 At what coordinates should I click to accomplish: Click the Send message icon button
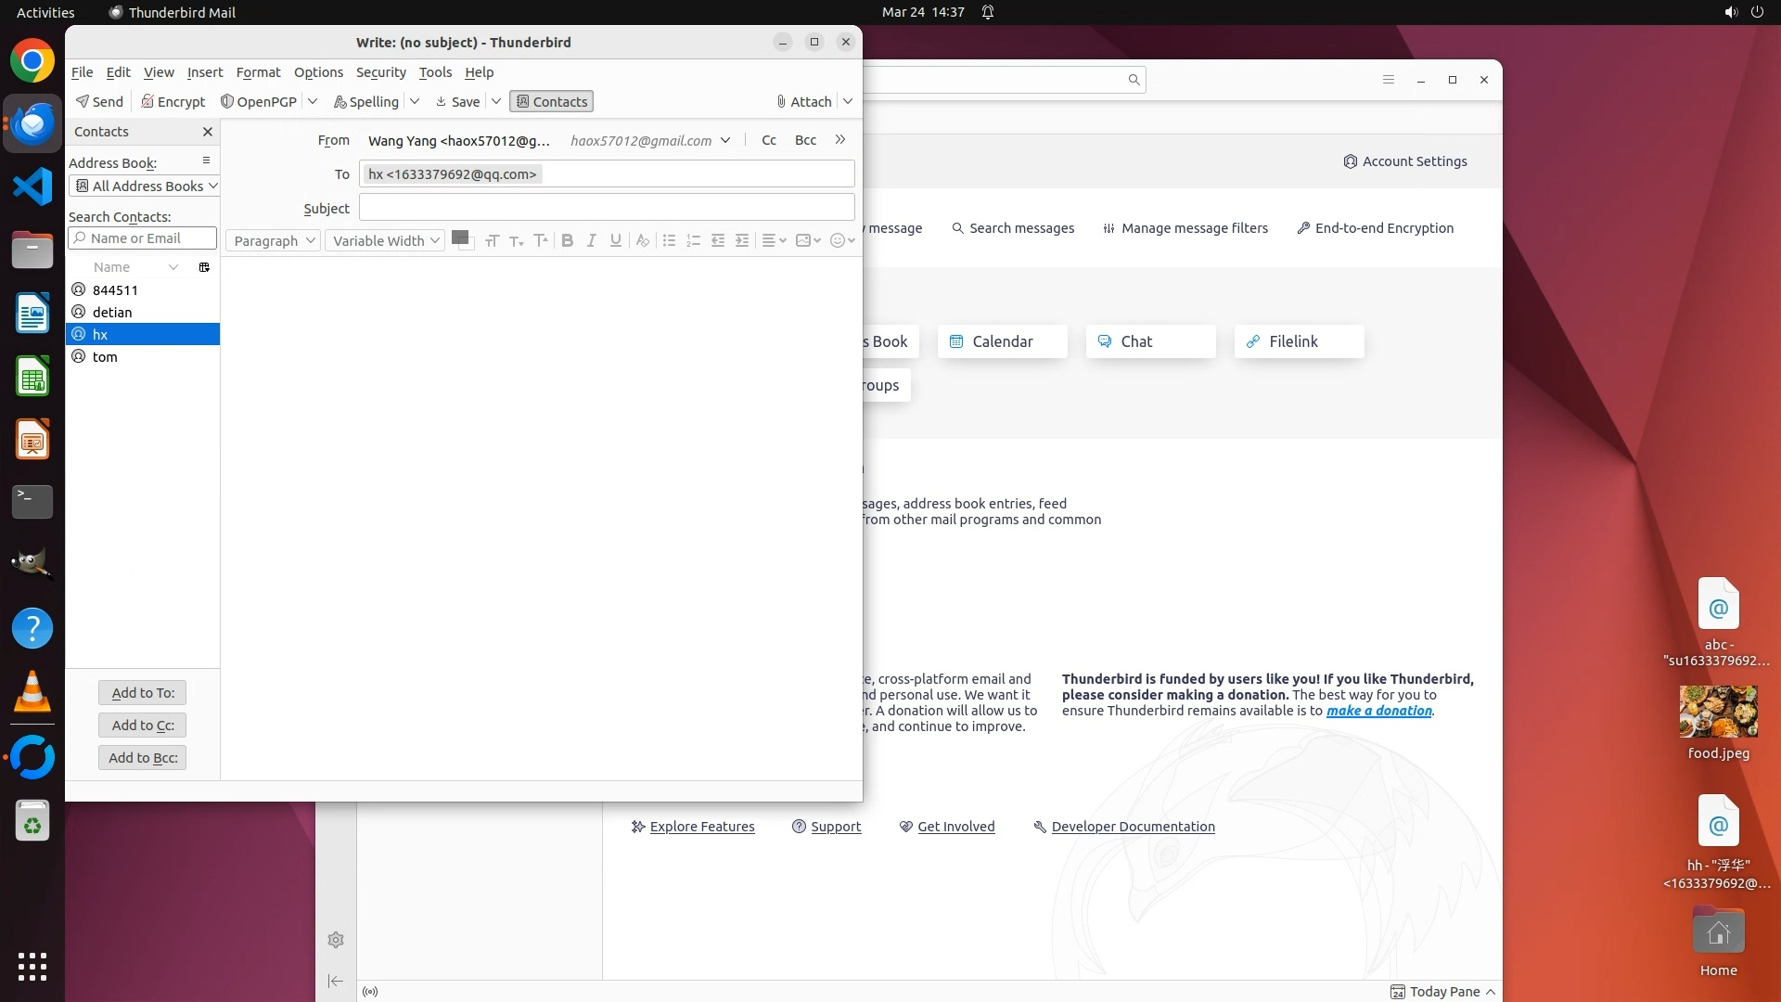99,101
